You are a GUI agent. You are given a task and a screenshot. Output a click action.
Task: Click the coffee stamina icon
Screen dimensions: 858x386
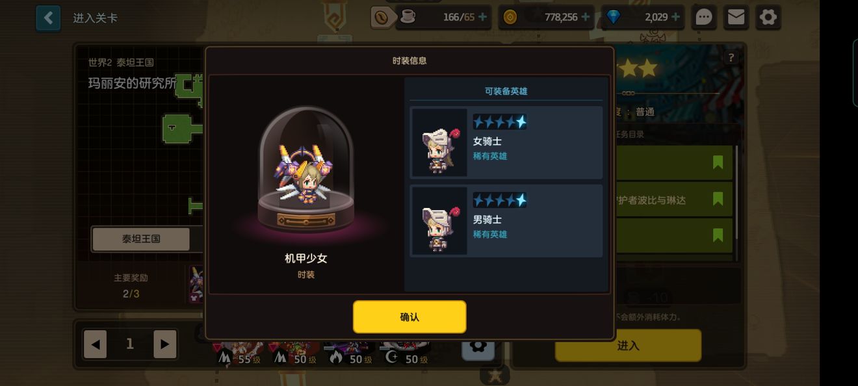[408, 17]
